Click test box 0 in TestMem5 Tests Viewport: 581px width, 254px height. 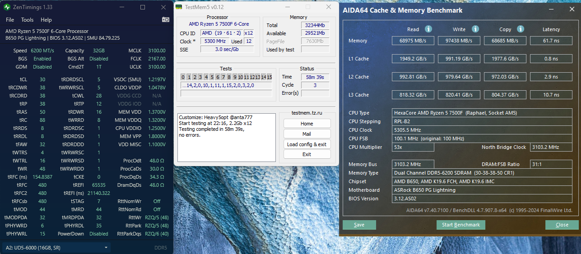(183, 77)
